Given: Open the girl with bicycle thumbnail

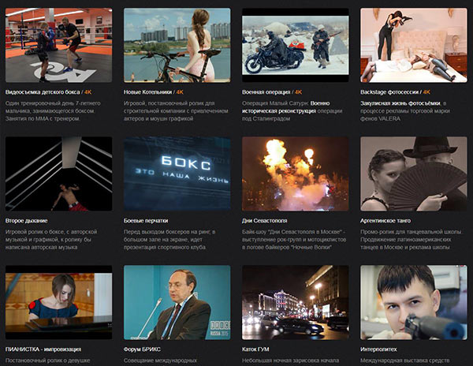Looking at the screenshot, I should tap(177, 45).
